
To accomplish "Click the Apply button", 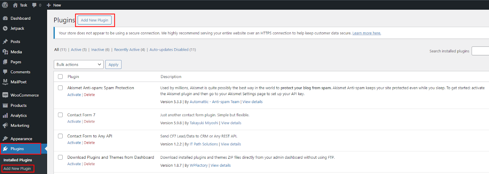I will (113, 65).
